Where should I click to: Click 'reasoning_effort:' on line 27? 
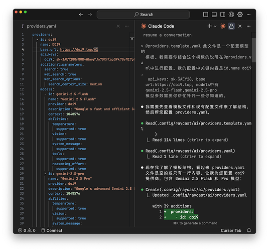69,164
